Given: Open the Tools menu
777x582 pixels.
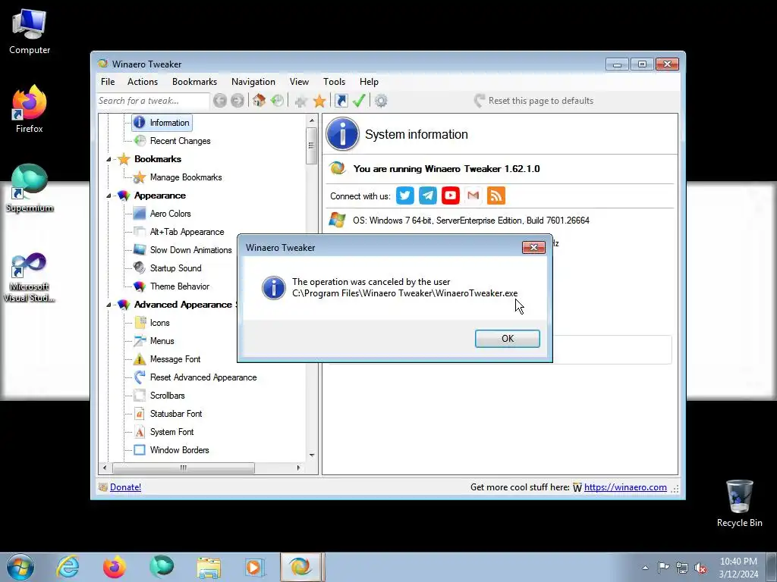Looking at the screenshot, I should point(334,82).
